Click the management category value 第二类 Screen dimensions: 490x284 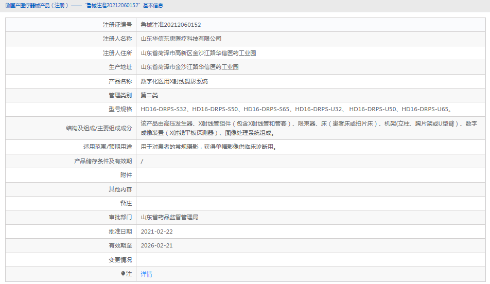(x=149, y=95)
